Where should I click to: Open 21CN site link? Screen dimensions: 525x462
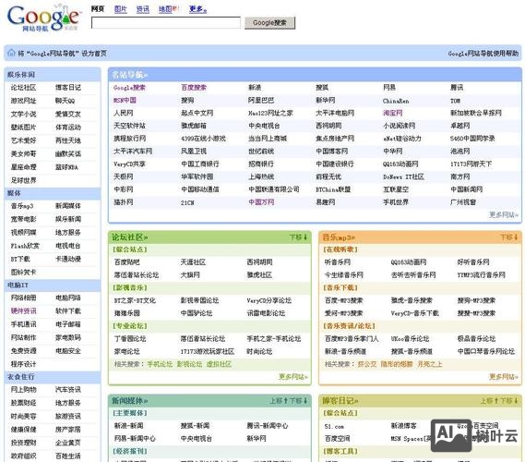pos(187,202)
